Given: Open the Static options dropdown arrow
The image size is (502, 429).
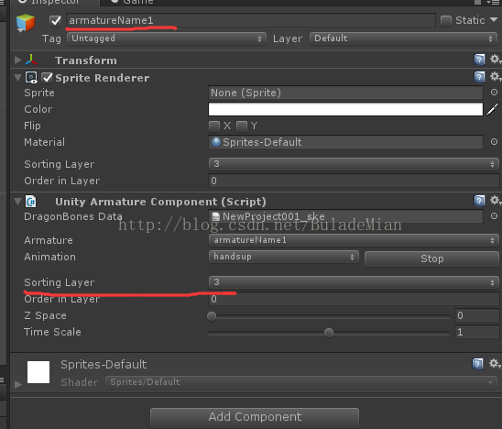Looking at the screenshot, I should (494, 20).
